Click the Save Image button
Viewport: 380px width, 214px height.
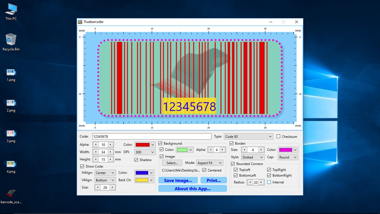(178, 180)
